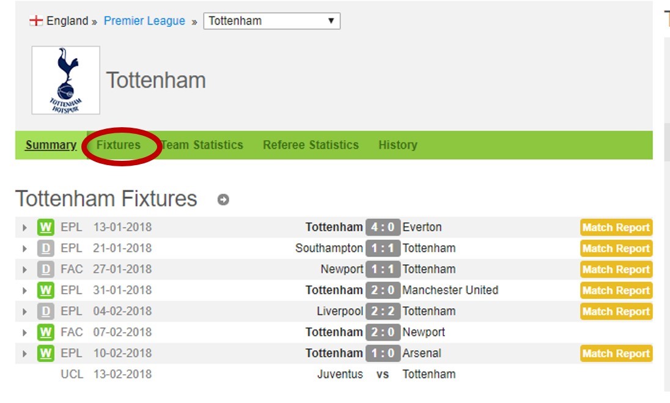Click the D badge for Southampton match

click(x=46, y=248)
